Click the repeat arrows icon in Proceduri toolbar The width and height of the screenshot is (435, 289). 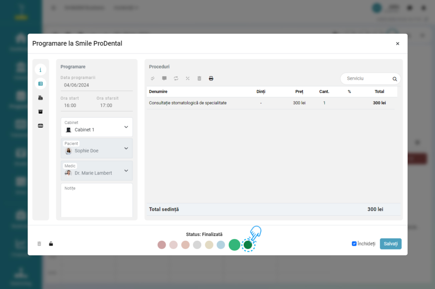tap(176, 79)
